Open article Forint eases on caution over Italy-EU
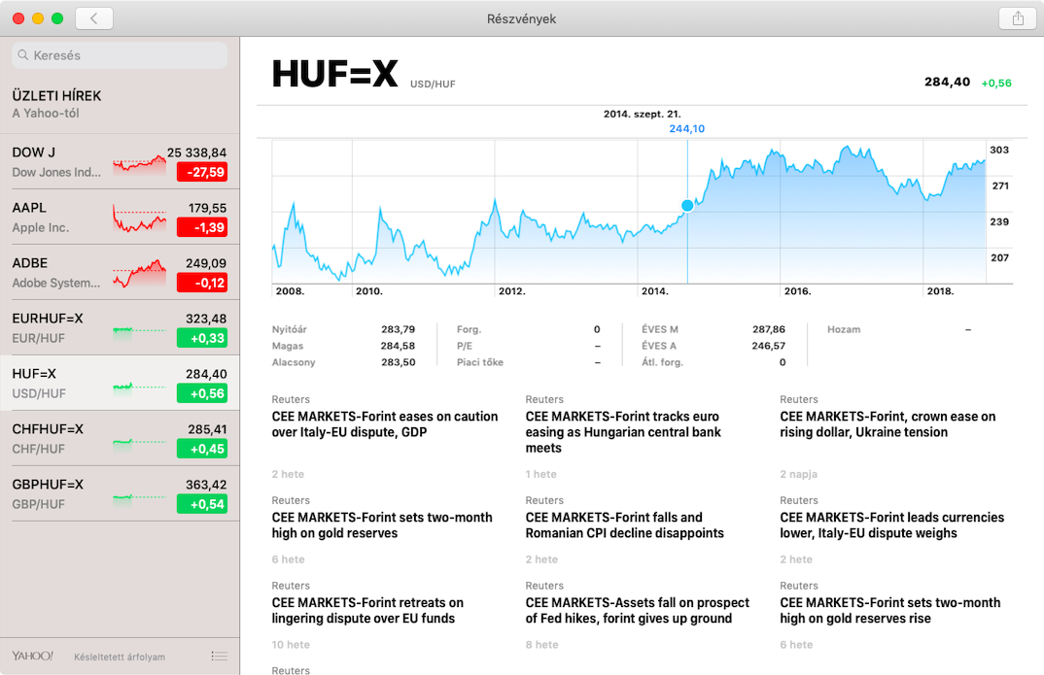 point(385,424)
